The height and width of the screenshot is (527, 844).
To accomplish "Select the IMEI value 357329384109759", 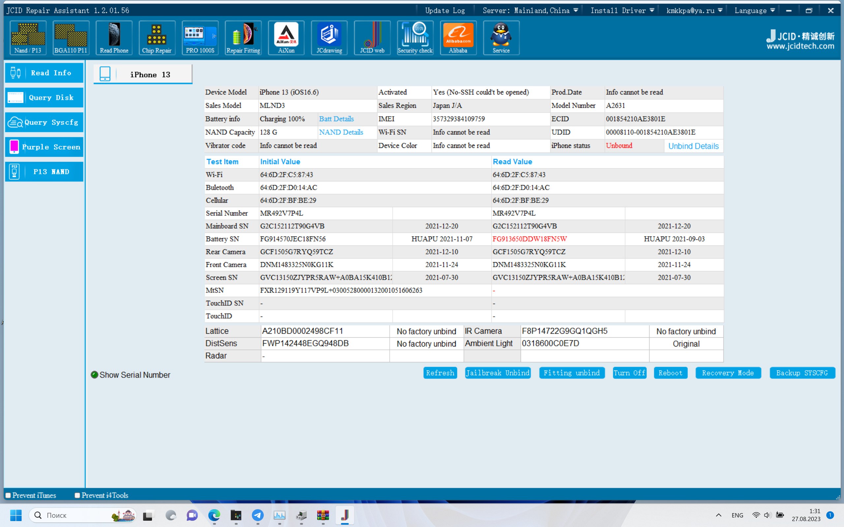I will (x=459, y=119).
